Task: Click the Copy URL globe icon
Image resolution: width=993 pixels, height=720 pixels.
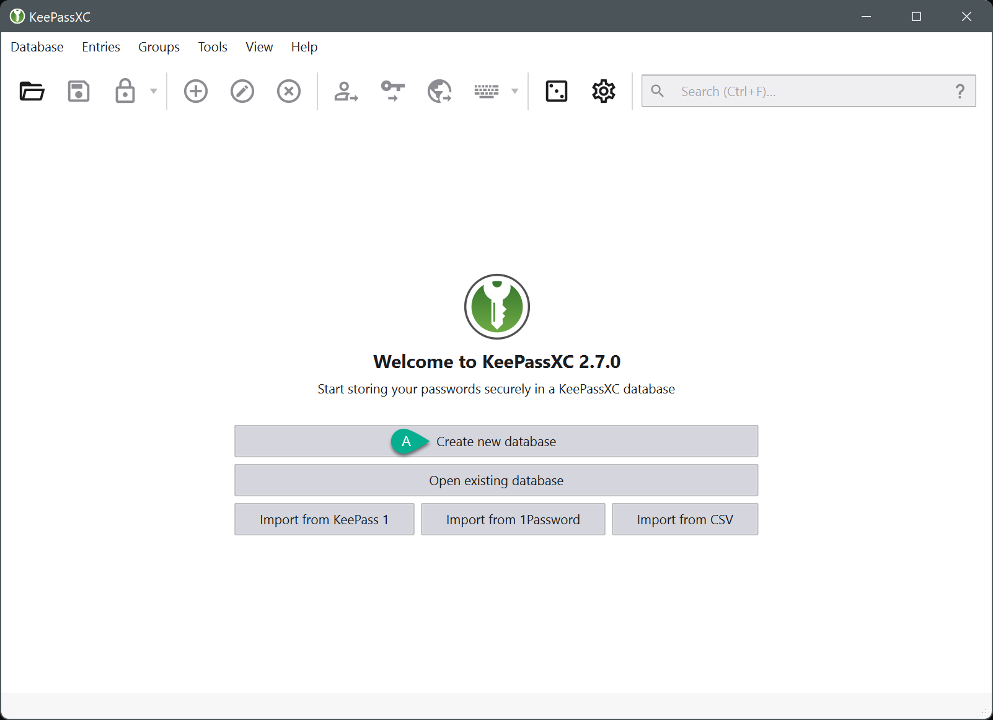Action: point(439,91)
